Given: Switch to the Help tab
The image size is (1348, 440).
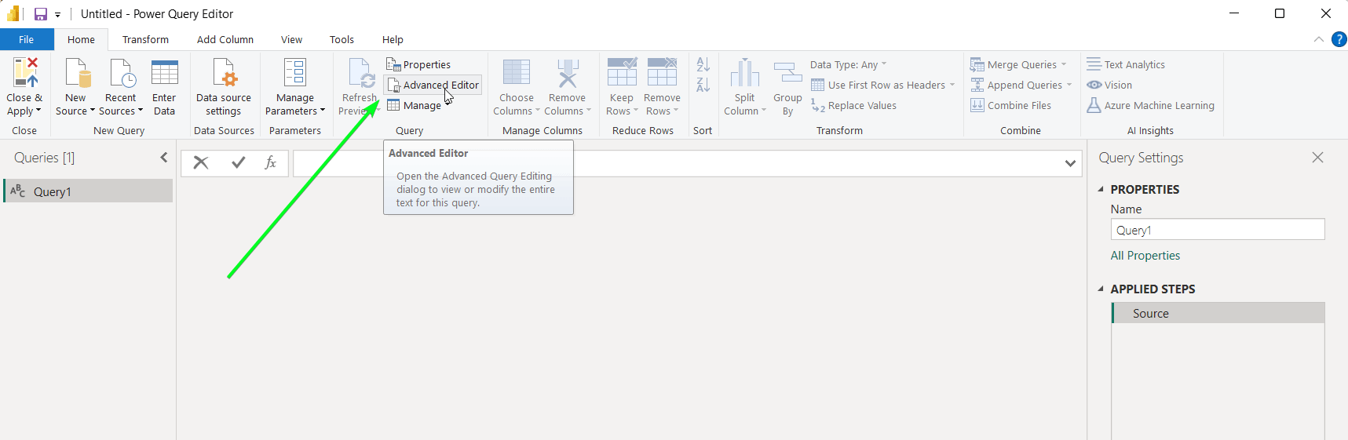Looking at the screenshot, I should [393, 39].
